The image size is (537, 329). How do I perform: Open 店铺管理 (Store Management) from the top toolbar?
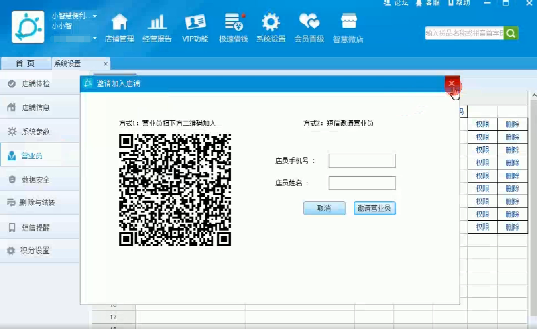point(119,27)
